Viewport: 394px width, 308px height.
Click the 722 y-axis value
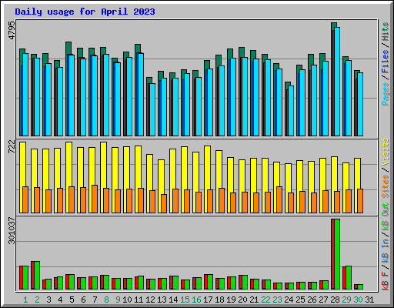click(x=12, y=146)
